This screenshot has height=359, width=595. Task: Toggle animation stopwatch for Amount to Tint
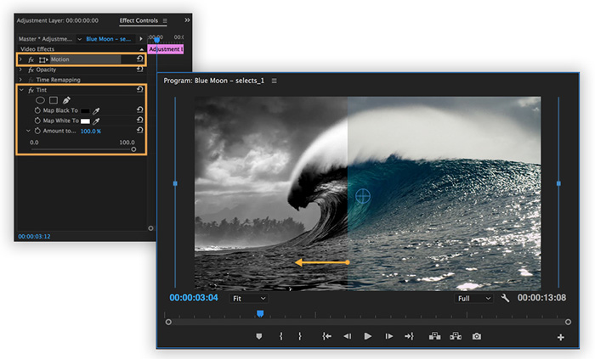pos(37,131)
